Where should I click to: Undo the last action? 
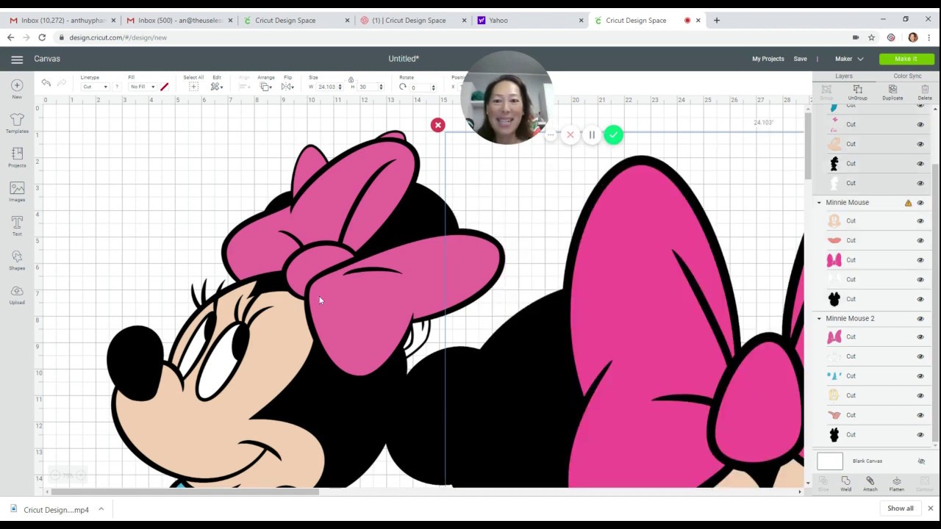[x=46, y=83]
